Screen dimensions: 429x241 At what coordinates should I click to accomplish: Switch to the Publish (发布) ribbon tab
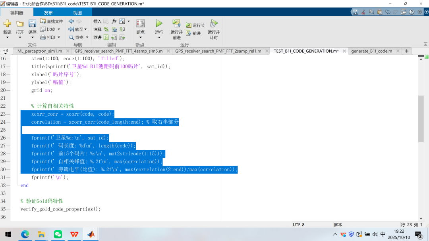pos(48,13)
